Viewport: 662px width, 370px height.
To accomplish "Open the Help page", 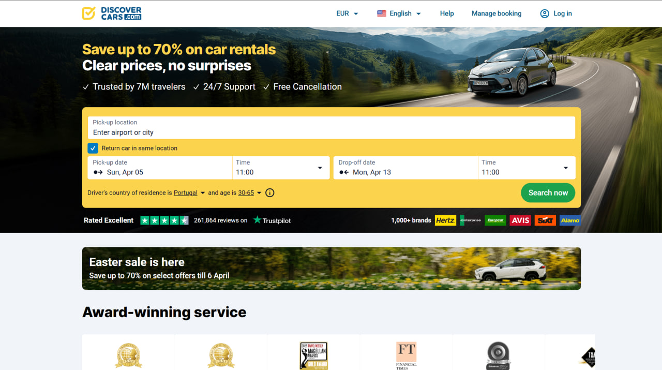I will pyautogui.click(x=447, y=13).
